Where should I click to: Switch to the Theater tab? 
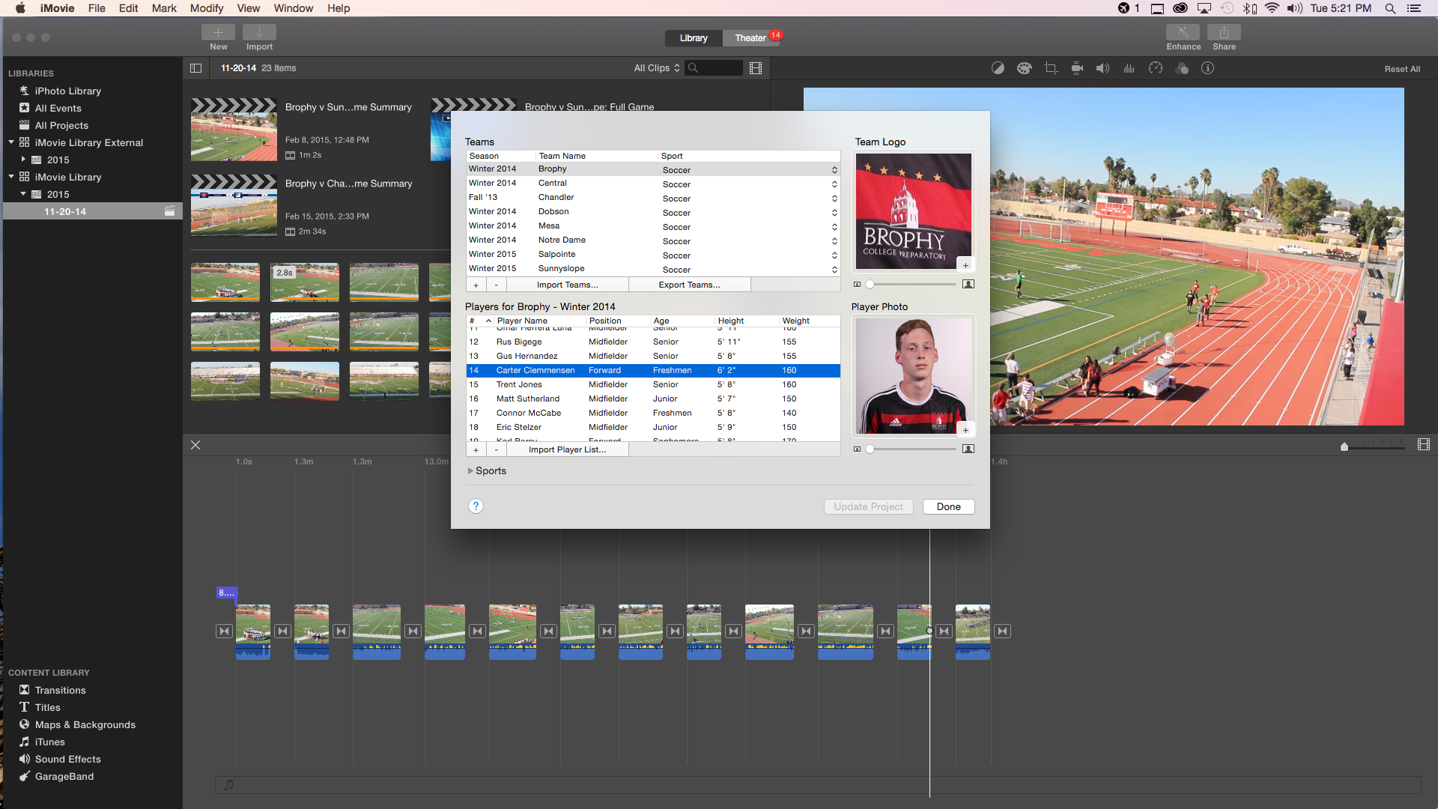750,37
